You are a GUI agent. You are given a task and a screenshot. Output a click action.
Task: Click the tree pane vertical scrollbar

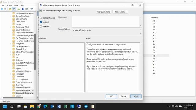point(35,52)
